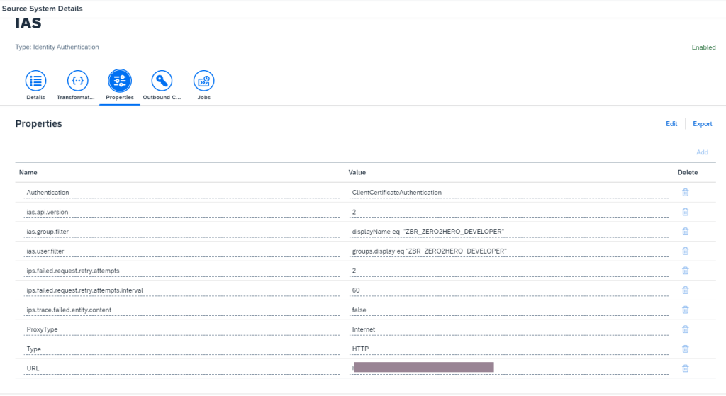Click the Properties tab label
The height and width of the screenshot is (396, 726).
(119, 98)
